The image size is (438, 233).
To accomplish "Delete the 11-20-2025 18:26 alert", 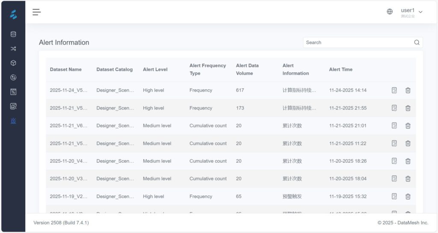I will pyautogui.click(x=408, y=161).
